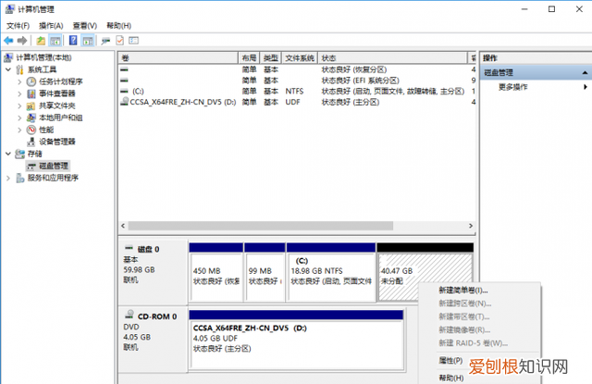Click the scroll right arrow of volume list

tap(471, 226)
